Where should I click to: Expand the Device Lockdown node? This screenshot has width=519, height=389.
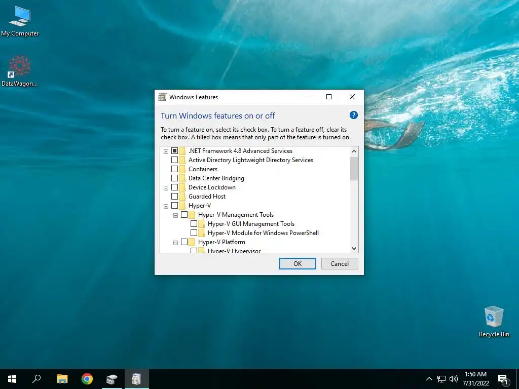tap(166, 188)
